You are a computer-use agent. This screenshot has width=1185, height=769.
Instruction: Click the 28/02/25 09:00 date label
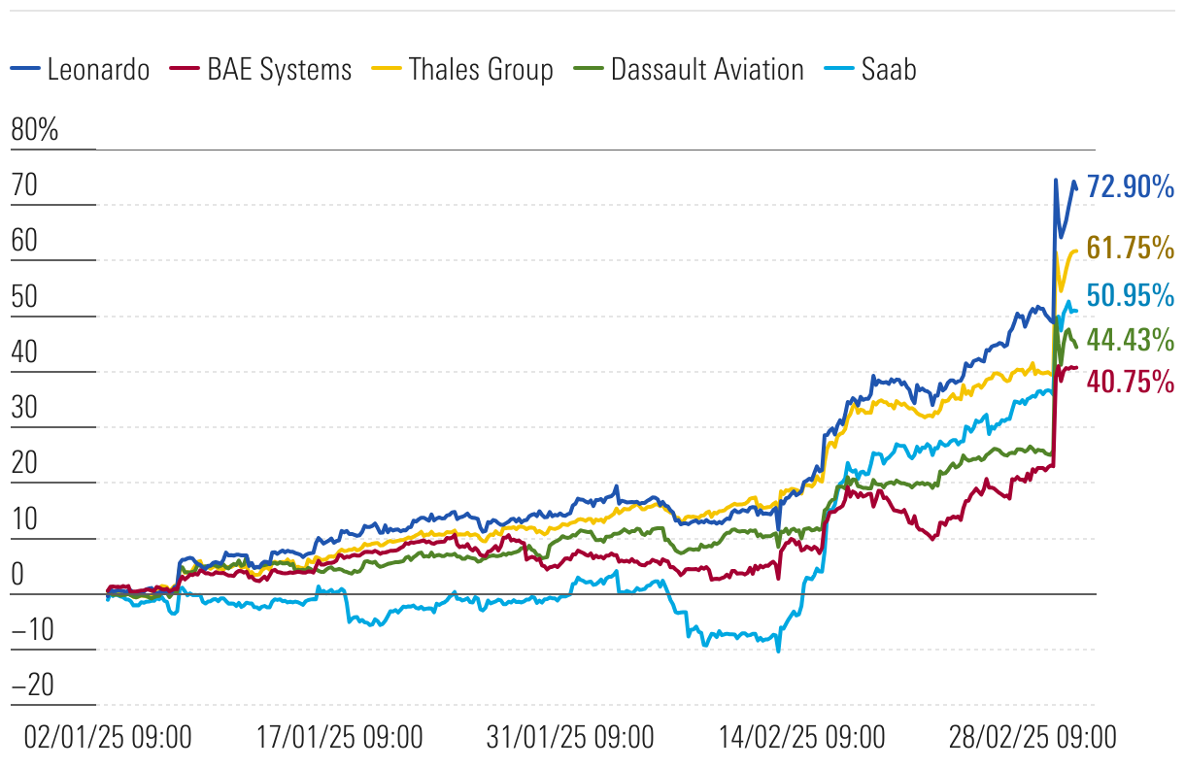tap(1033, 738)
